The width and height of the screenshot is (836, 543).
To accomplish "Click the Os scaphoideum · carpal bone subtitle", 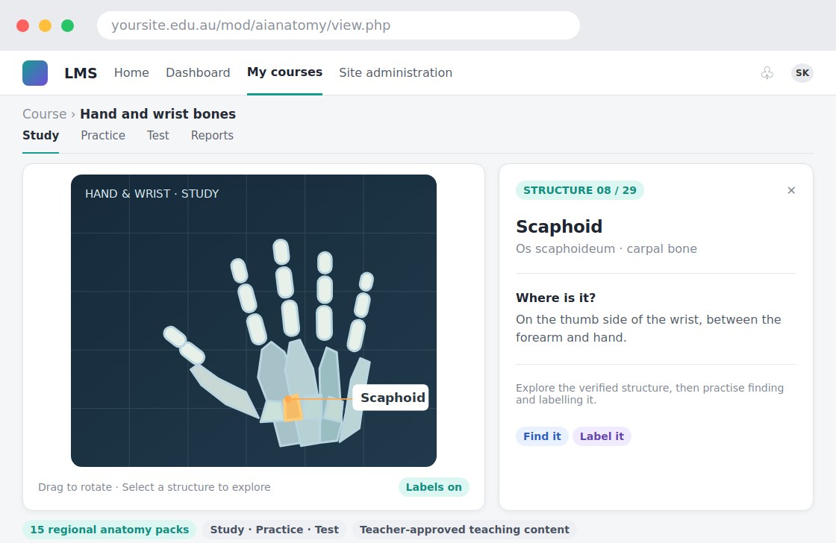I will (606, 249).
